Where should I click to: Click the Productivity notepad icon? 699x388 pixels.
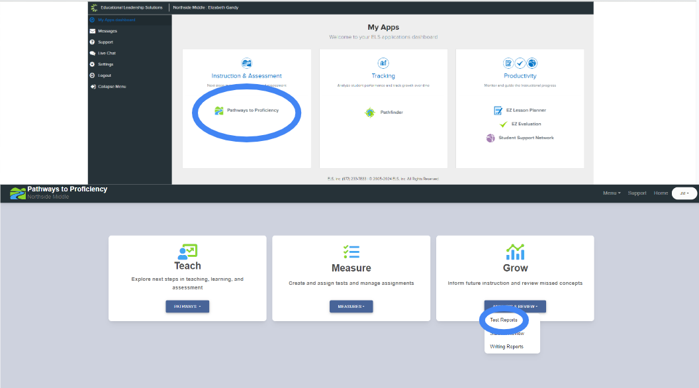click(x=508, y=63)
